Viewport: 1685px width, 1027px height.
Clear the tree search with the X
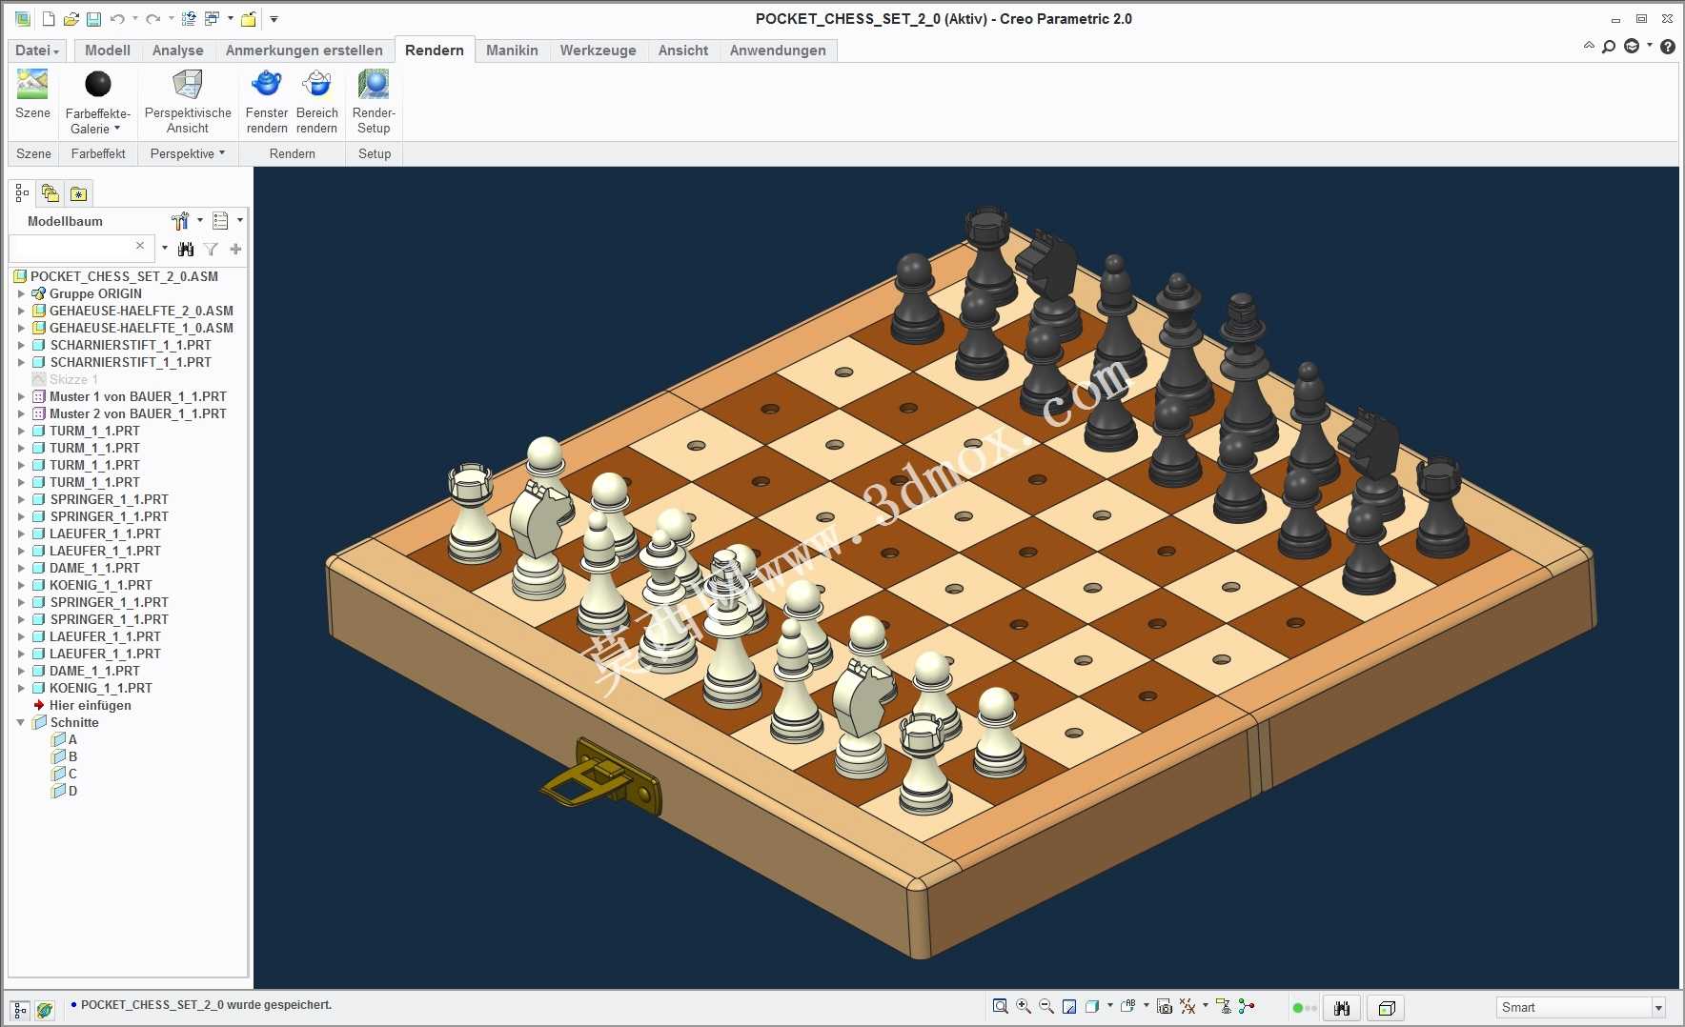tap(140, 246)
